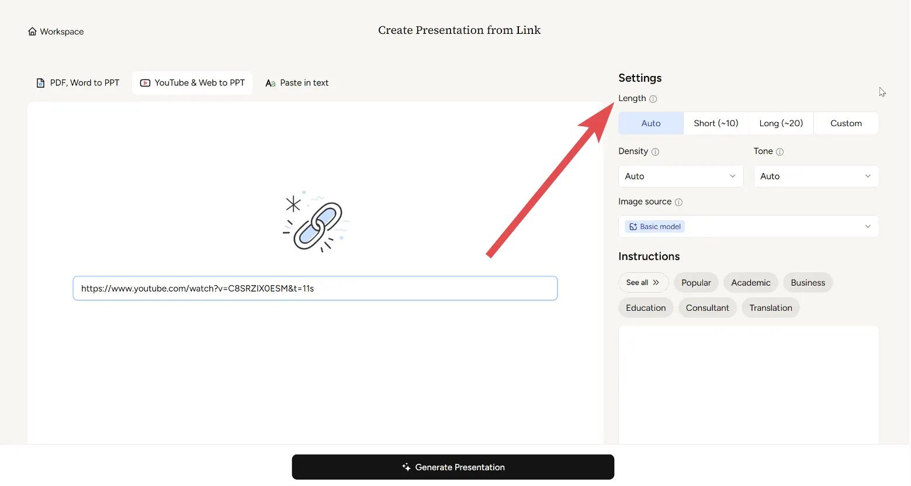Select the Auto length option

tap(650, 123)
